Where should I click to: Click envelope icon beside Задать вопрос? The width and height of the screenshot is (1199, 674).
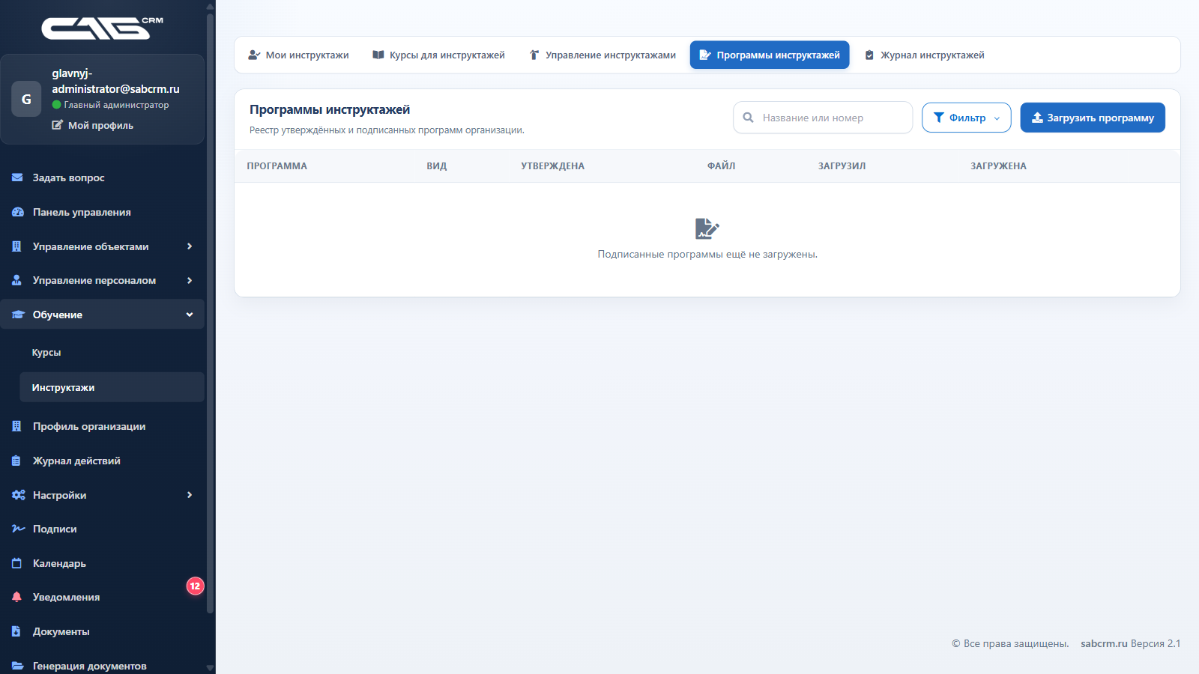(17, 177)
